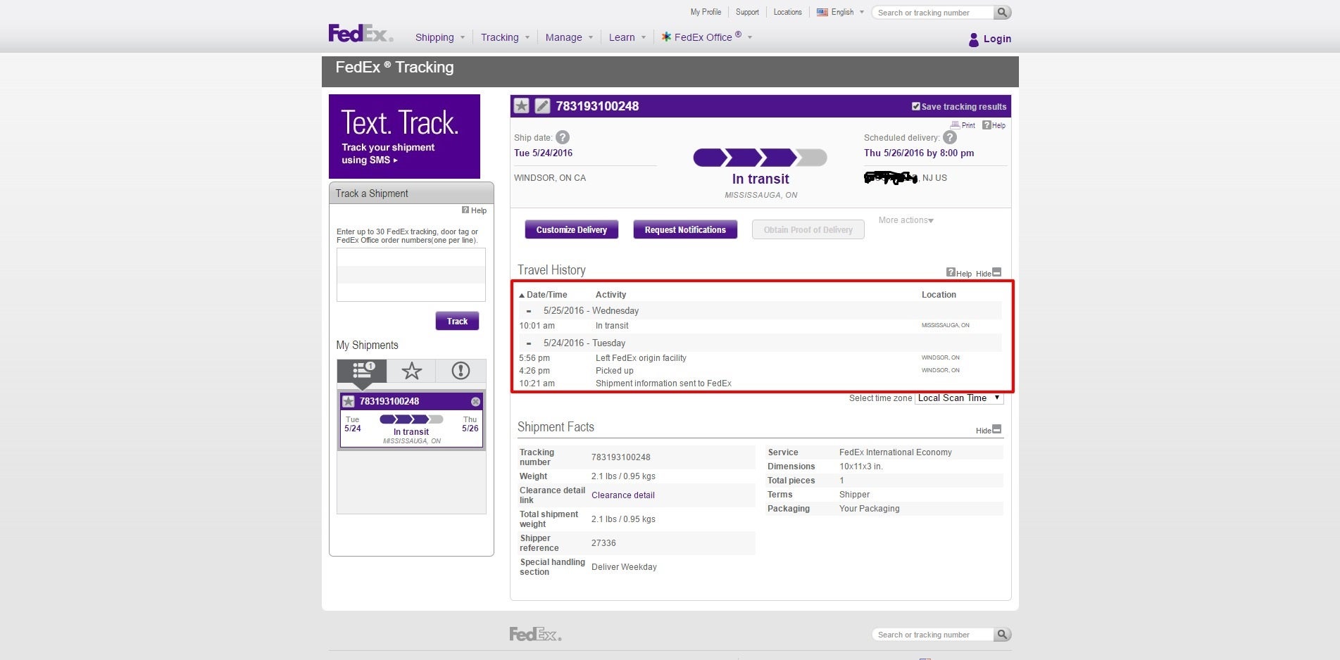
Task: Click the 'Left FedEx origin facility' activity row
Action: (760, 358)
